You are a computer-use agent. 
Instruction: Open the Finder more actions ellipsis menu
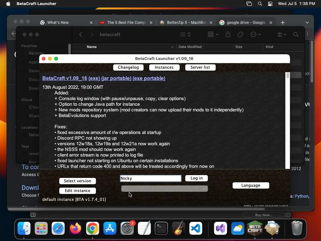(256, 35)
